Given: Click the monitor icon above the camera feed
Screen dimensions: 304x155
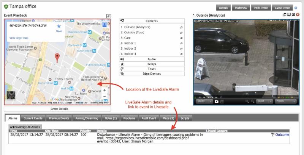Looking at the screenshot, I should click(x=289, y=14).
